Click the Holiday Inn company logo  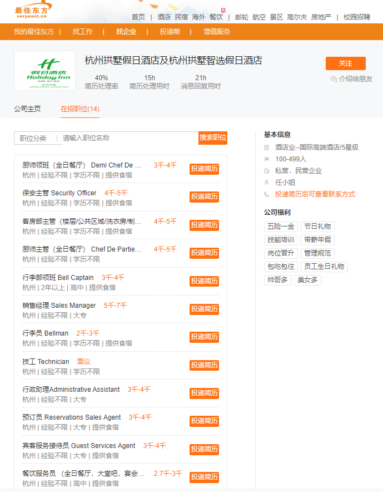point(44,71)
